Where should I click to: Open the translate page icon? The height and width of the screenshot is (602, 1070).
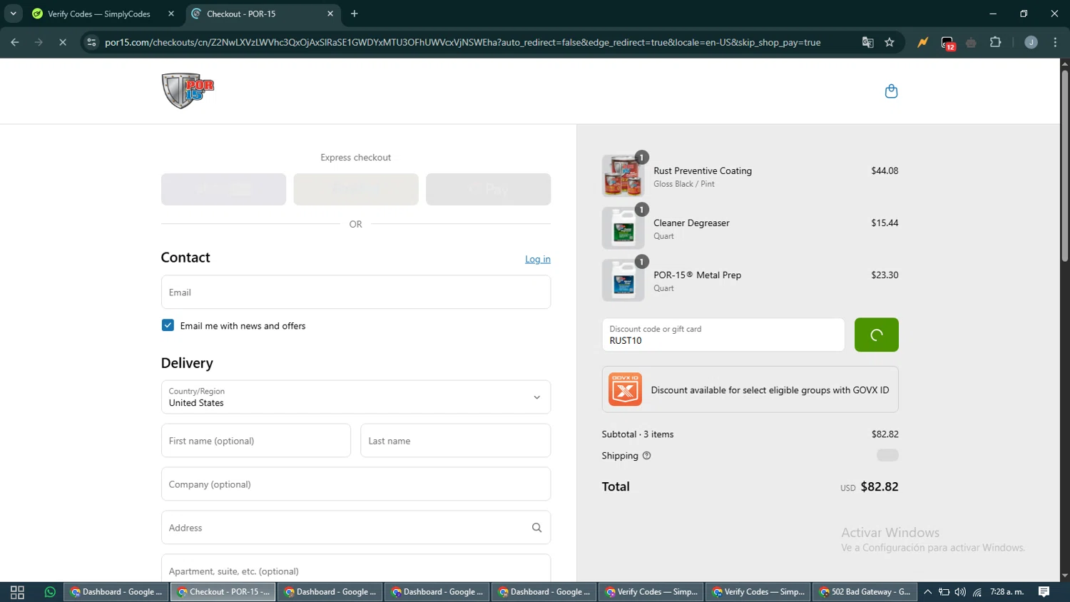(867, 43)
